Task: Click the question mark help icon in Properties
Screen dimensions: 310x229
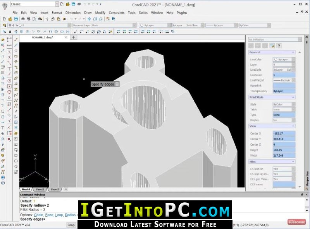Action: [279, 46]
